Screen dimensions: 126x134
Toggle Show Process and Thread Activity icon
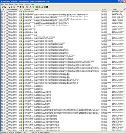[45, 7]
